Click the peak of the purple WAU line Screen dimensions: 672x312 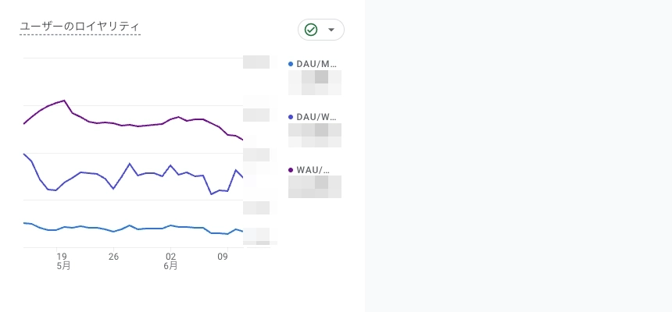click(64, 101)
